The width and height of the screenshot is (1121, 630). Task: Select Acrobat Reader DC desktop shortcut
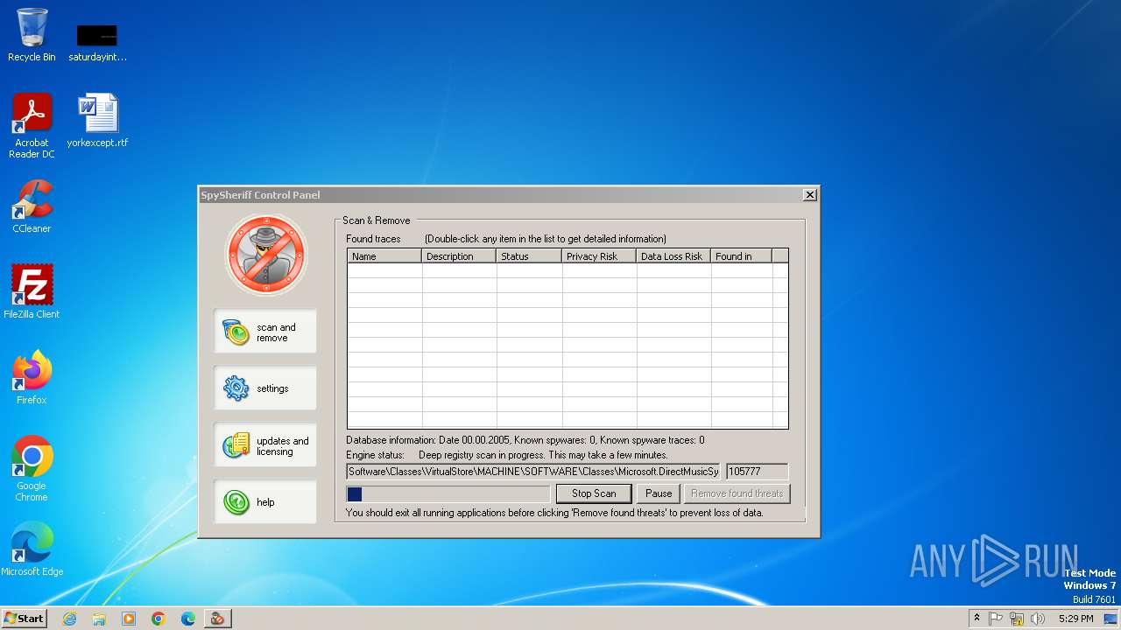click(32, 126)
